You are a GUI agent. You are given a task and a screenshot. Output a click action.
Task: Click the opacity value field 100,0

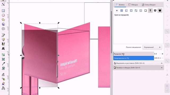(156, 58)
